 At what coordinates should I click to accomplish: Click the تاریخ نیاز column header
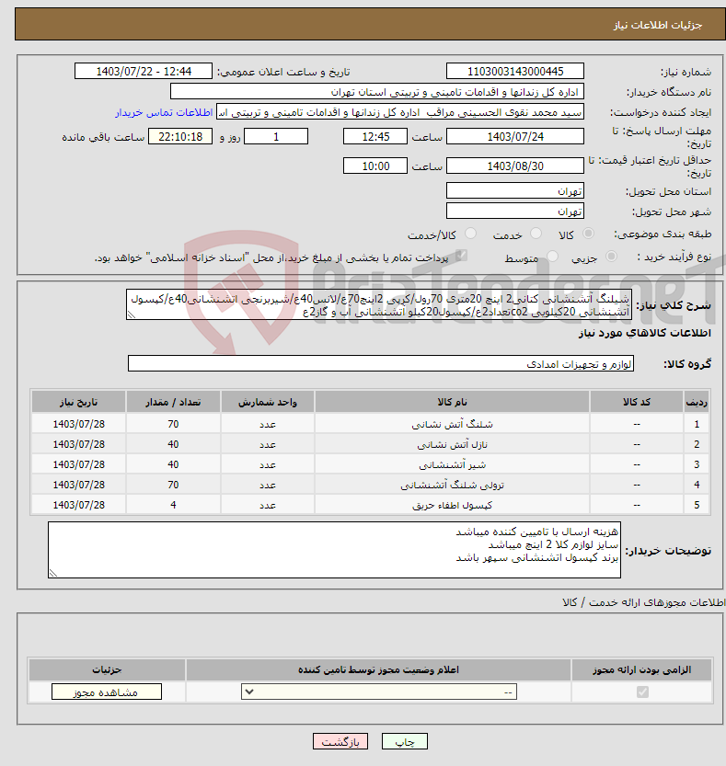(x=79, y=402)
